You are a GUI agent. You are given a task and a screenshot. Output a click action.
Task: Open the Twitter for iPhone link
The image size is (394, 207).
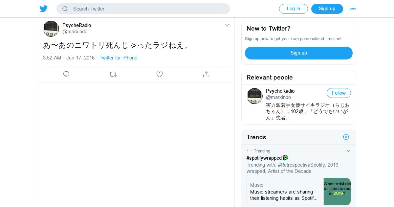tap(118, 58)
